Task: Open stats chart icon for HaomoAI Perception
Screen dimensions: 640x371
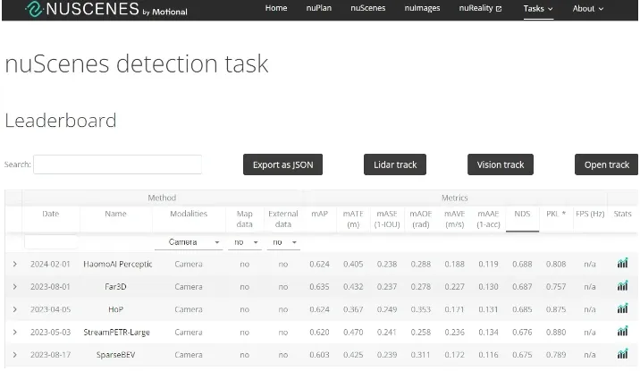Action: coord(622,263)
